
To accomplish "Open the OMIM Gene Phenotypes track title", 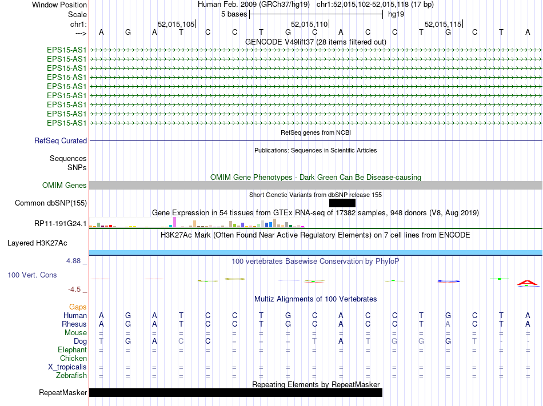I will coord(316,177).
